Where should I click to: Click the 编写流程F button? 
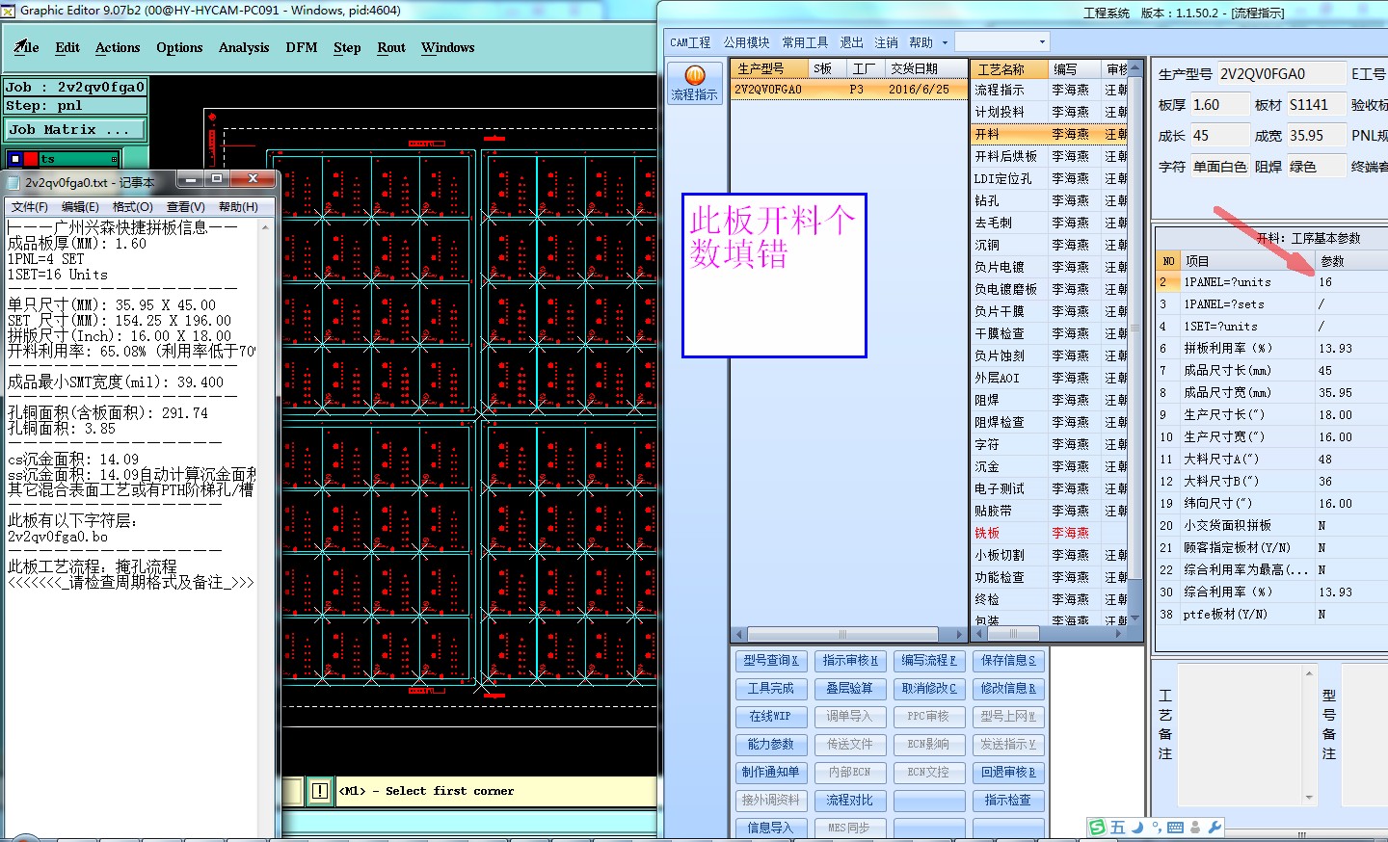pyautogui.click(x=929, y=661)
